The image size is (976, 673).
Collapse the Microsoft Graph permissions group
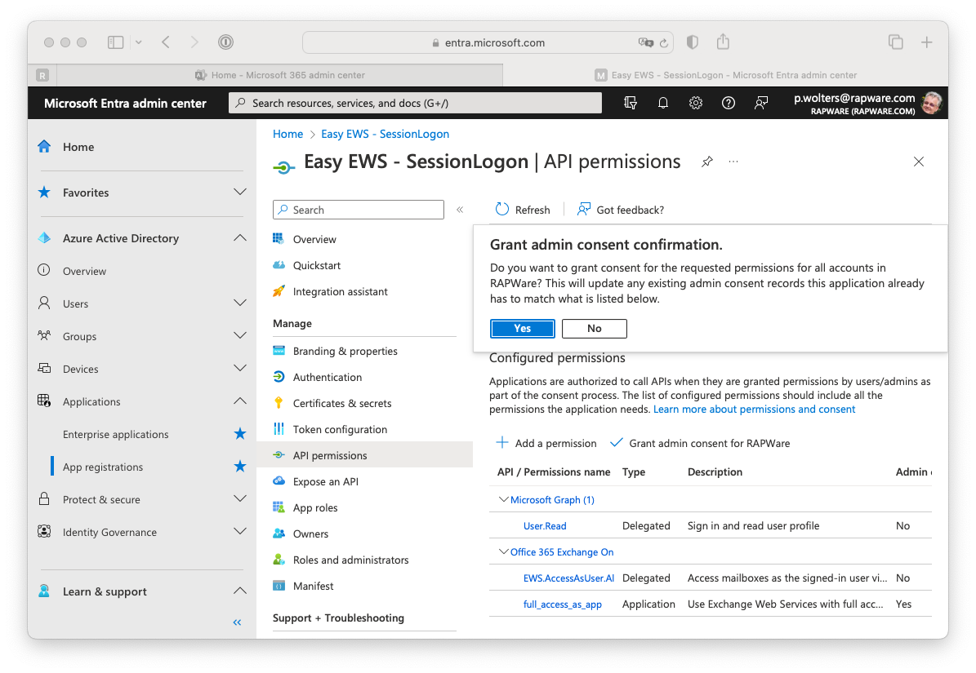504,499
